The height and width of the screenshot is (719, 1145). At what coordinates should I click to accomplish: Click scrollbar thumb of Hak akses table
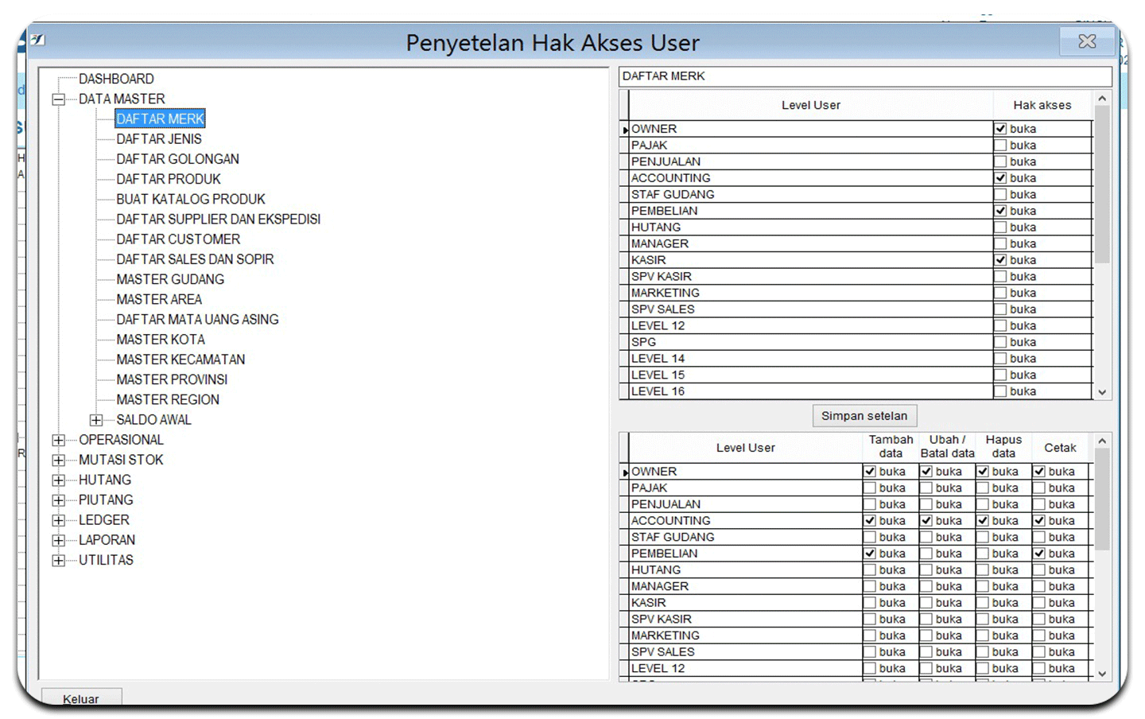click(1101, 185)
